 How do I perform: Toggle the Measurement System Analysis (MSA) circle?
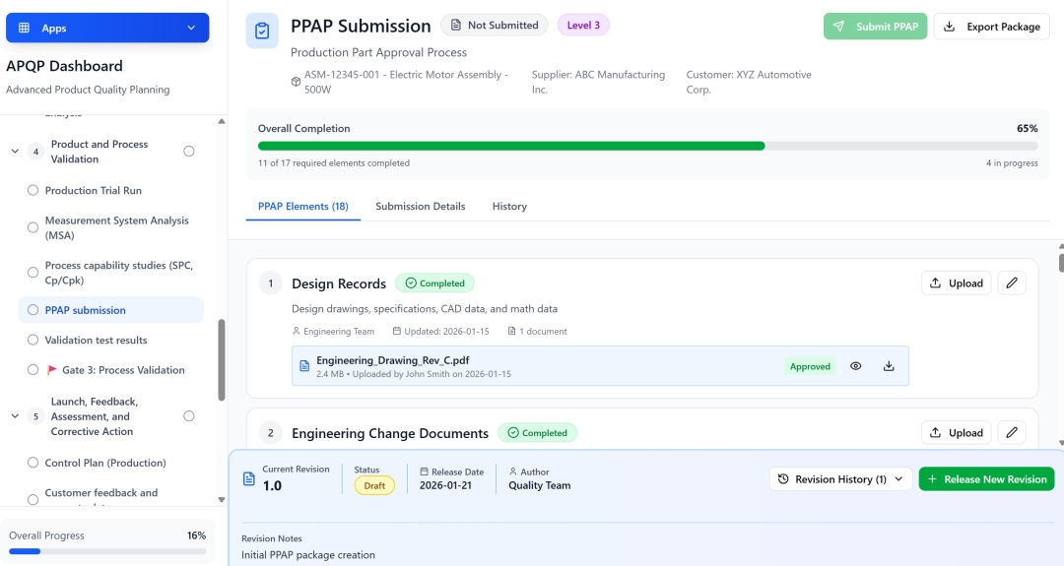(33, 227)
